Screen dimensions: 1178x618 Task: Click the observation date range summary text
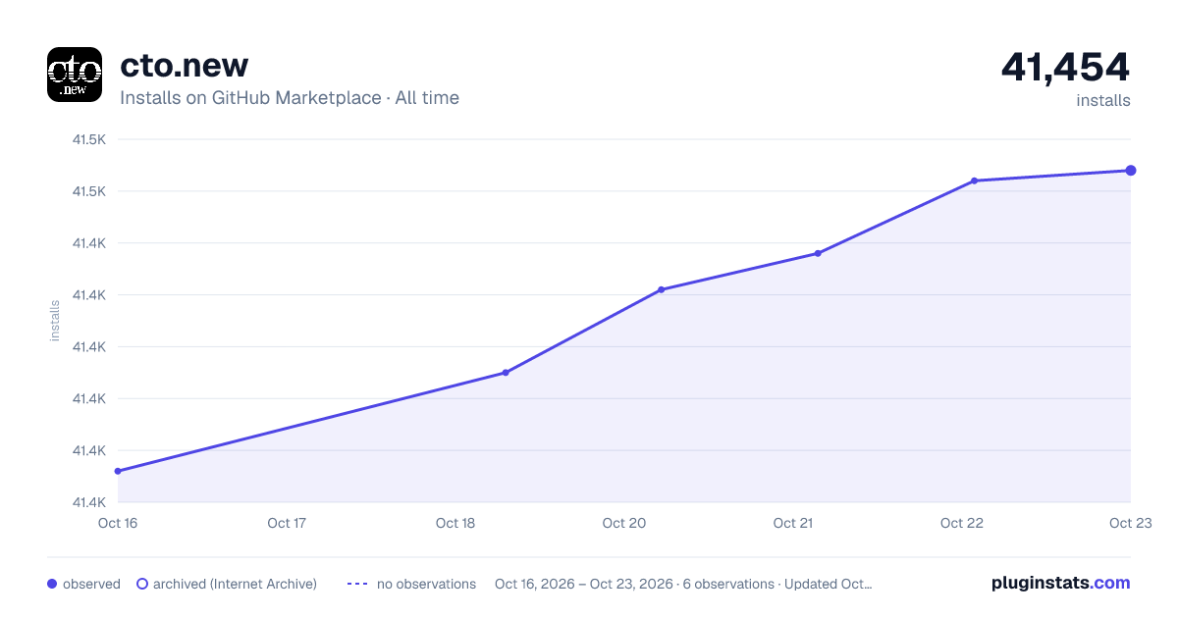683,584
